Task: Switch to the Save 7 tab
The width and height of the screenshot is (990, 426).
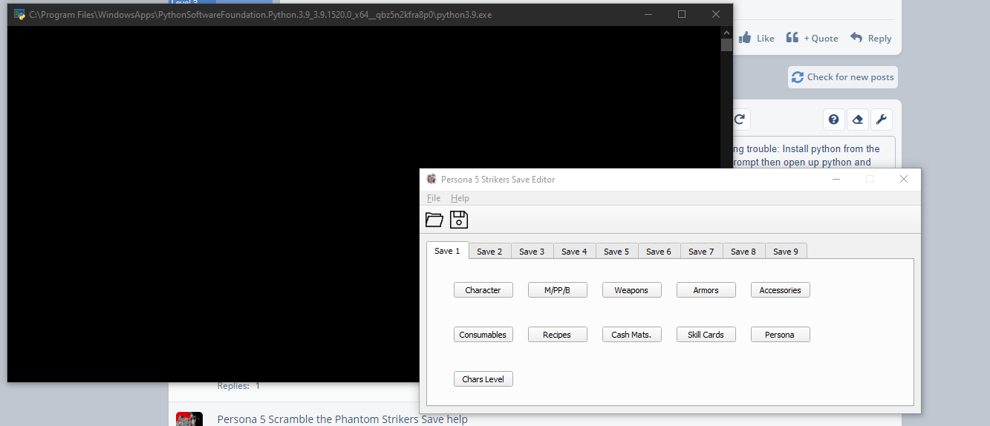Action: pos(701,252)
